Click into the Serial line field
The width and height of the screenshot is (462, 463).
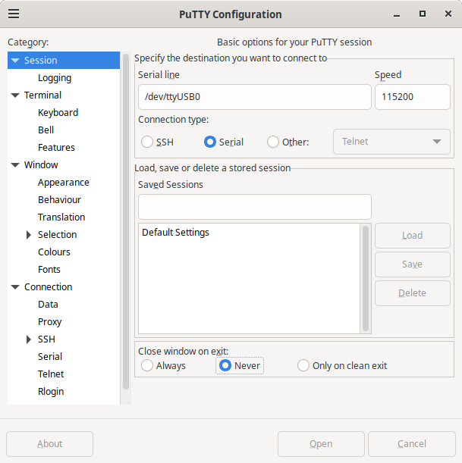(x=254, y=97)
